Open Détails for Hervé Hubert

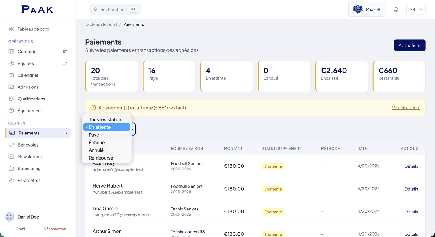tap(411, 189)
